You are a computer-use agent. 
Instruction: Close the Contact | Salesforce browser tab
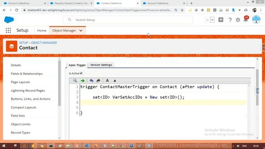click(x=138, y=3)
